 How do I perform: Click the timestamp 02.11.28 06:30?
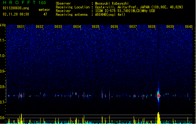[x=16, y=14]
